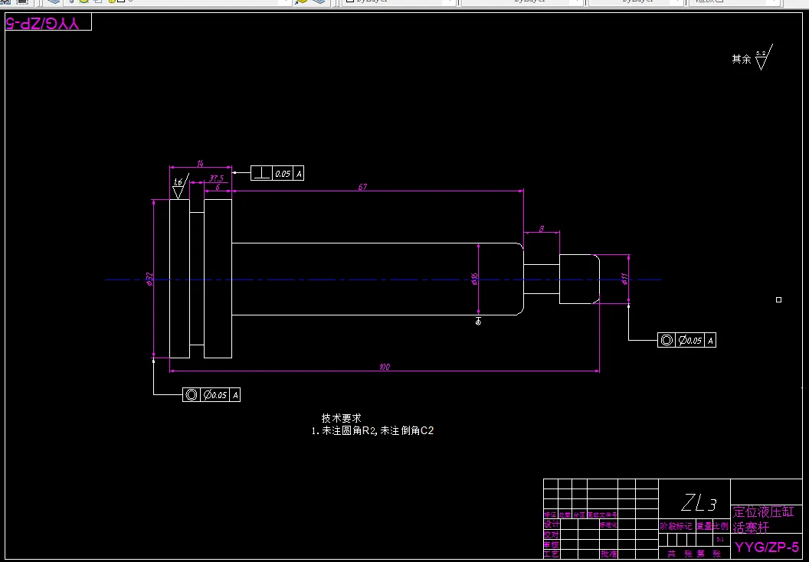Select the 阶段标记 title block cell
Screen dimensions: 809x562
click(x=676, y=527)
